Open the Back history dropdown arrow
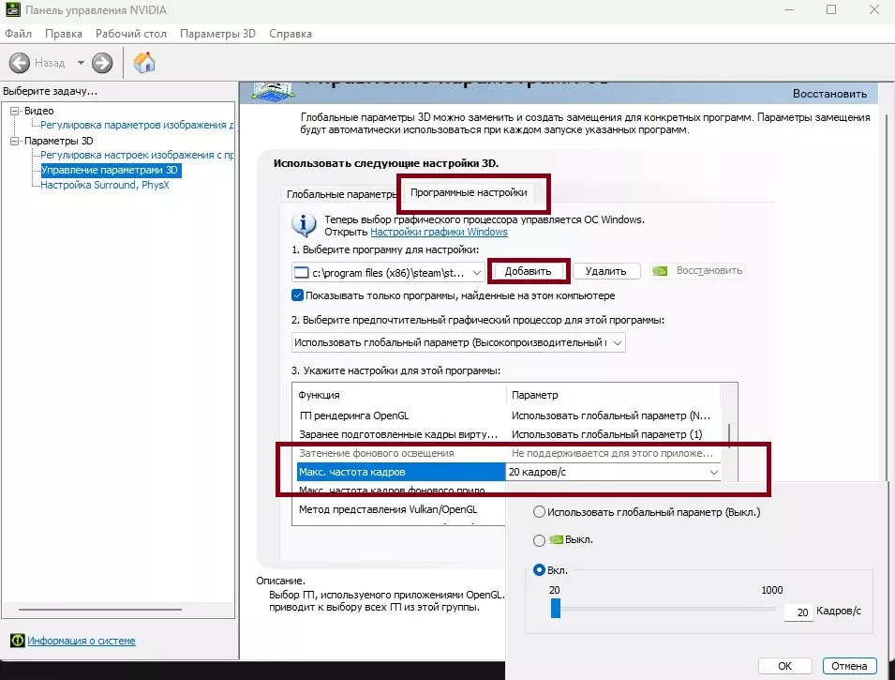 click(81, 63)
